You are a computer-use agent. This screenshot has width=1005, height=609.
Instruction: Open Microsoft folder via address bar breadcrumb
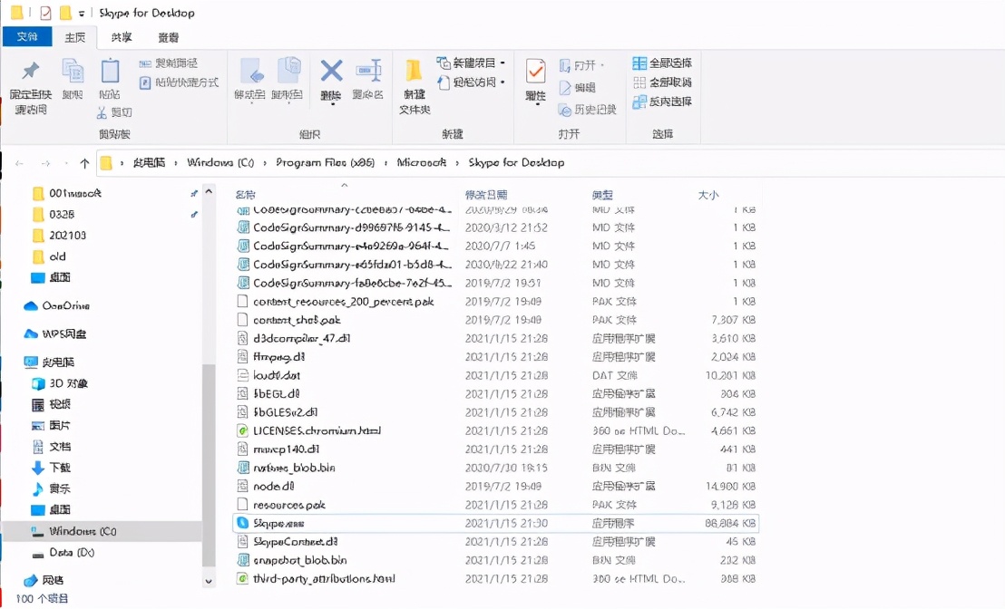click(x=423, y=163)
